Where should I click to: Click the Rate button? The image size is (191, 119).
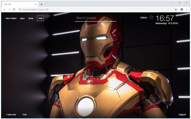pos(41,18)
